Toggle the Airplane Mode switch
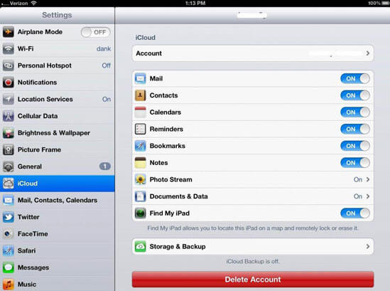The image size is (390, 291). coord(95,32)
